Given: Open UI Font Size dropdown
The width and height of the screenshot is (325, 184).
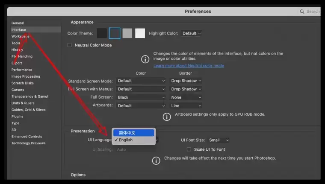Looking at the screenshot, I should click(219, 140).
